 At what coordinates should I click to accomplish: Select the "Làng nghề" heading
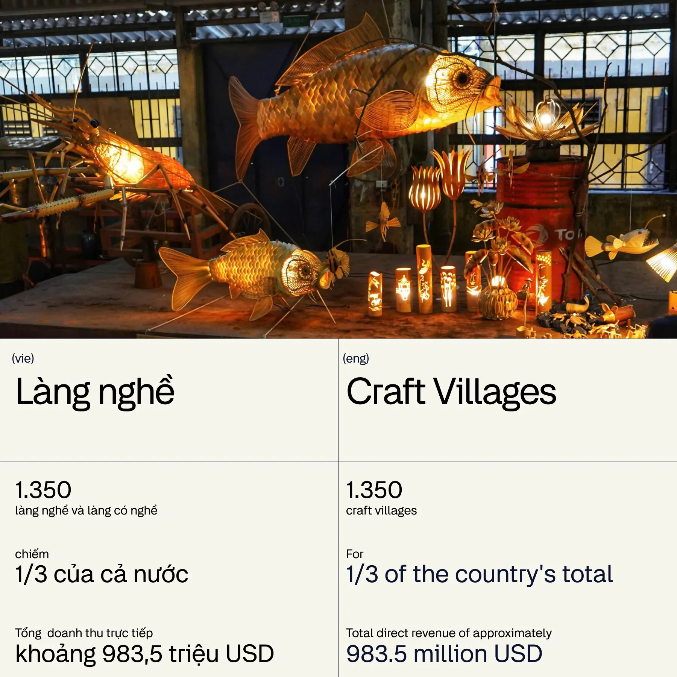click(x=95, y=392)
